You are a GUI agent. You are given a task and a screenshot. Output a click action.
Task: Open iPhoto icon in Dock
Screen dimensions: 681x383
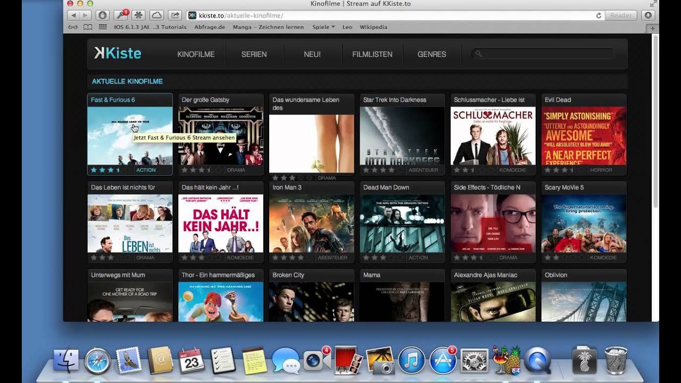click(380, 361)
